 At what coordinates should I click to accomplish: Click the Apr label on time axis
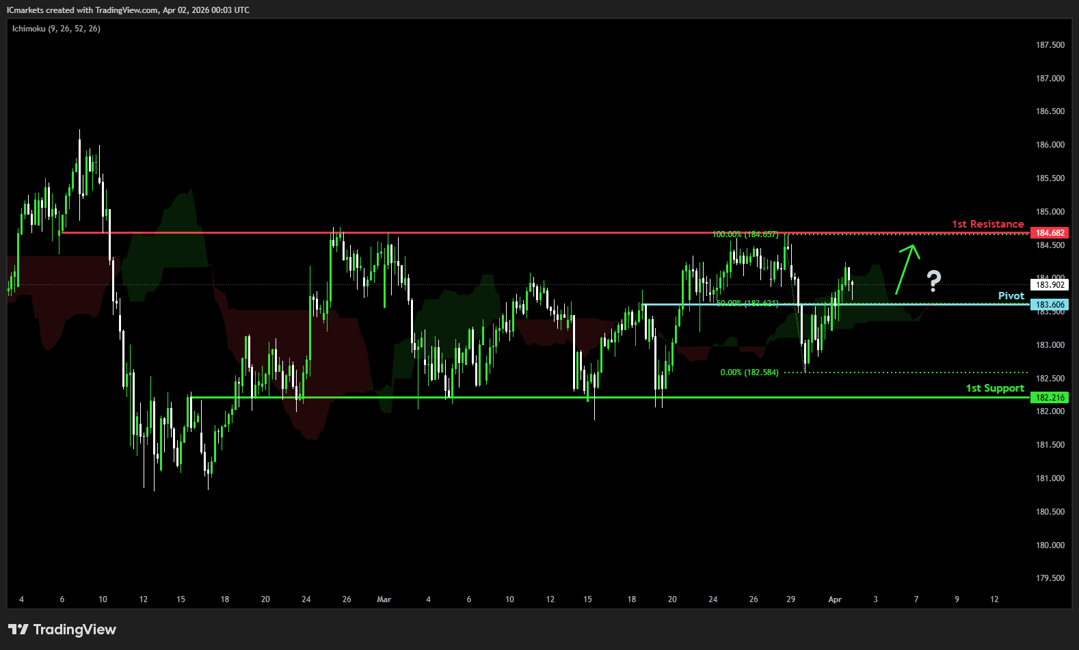pos(835,599)
